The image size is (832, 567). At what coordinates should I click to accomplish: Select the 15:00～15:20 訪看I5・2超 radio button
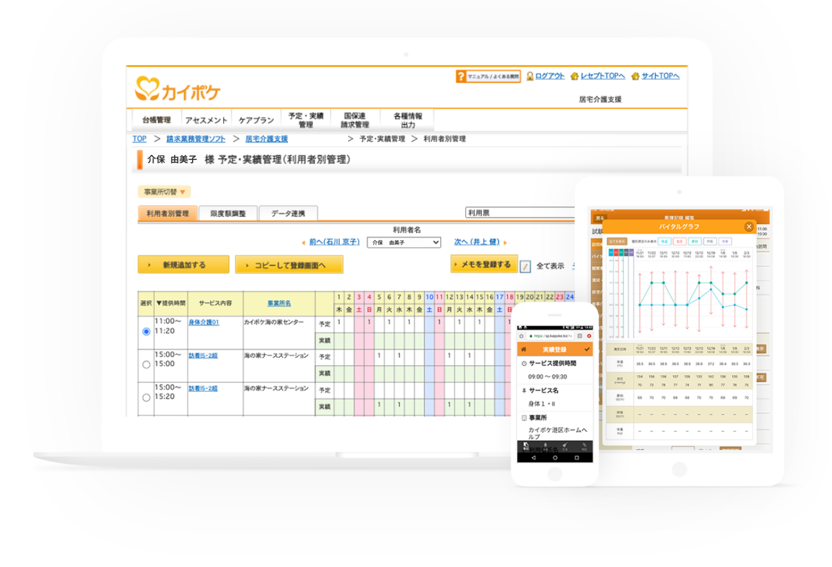coord(146,397)
